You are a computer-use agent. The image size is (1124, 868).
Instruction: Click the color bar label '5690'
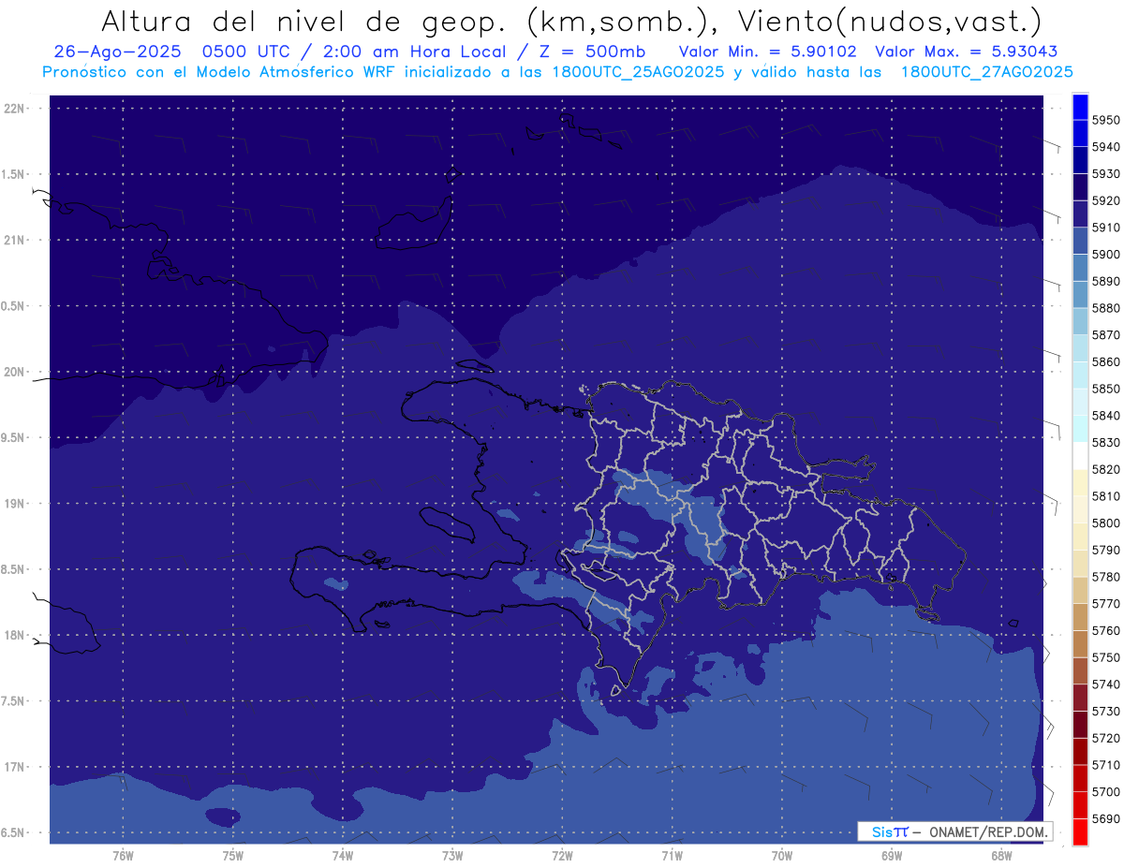point(1105,819)
